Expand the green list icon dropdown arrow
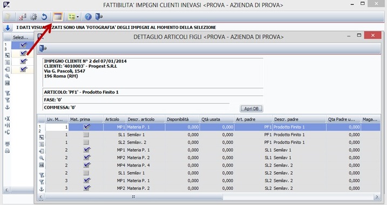 tap(78, 17)
